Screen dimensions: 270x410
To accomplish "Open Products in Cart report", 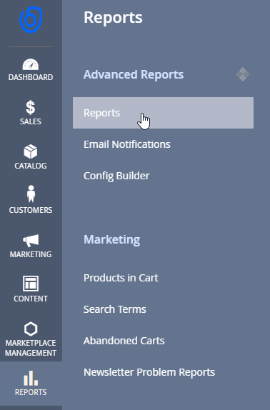I will 121,278.
